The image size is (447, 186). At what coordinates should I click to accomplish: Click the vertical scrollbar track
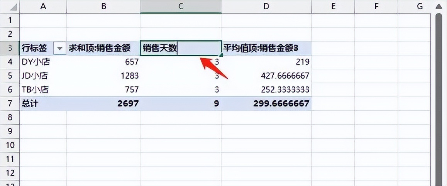click(439, 100)
